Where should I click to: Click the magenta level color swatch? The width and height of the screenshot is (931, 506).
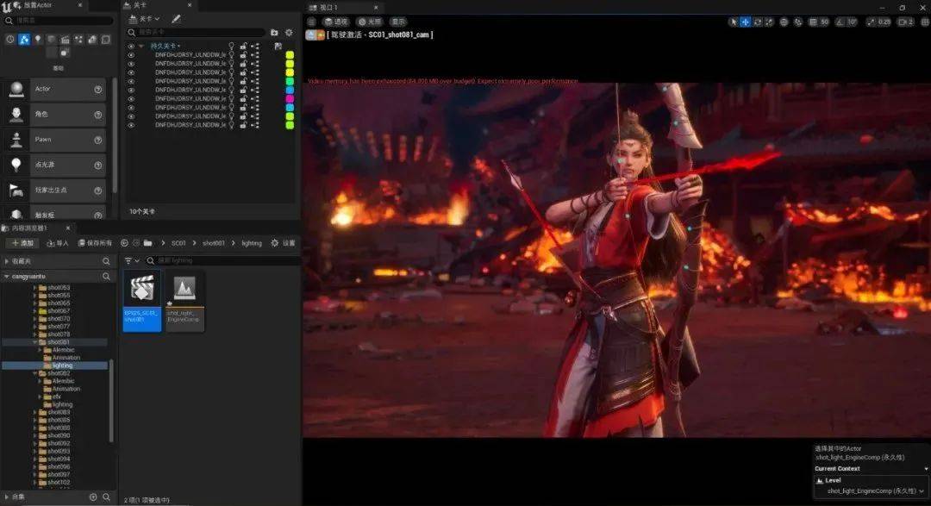290,98
